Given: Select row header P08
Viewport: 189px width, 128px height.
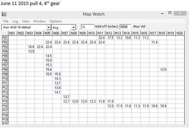Looking at the screenshot, I should click(x=5, y=70).
